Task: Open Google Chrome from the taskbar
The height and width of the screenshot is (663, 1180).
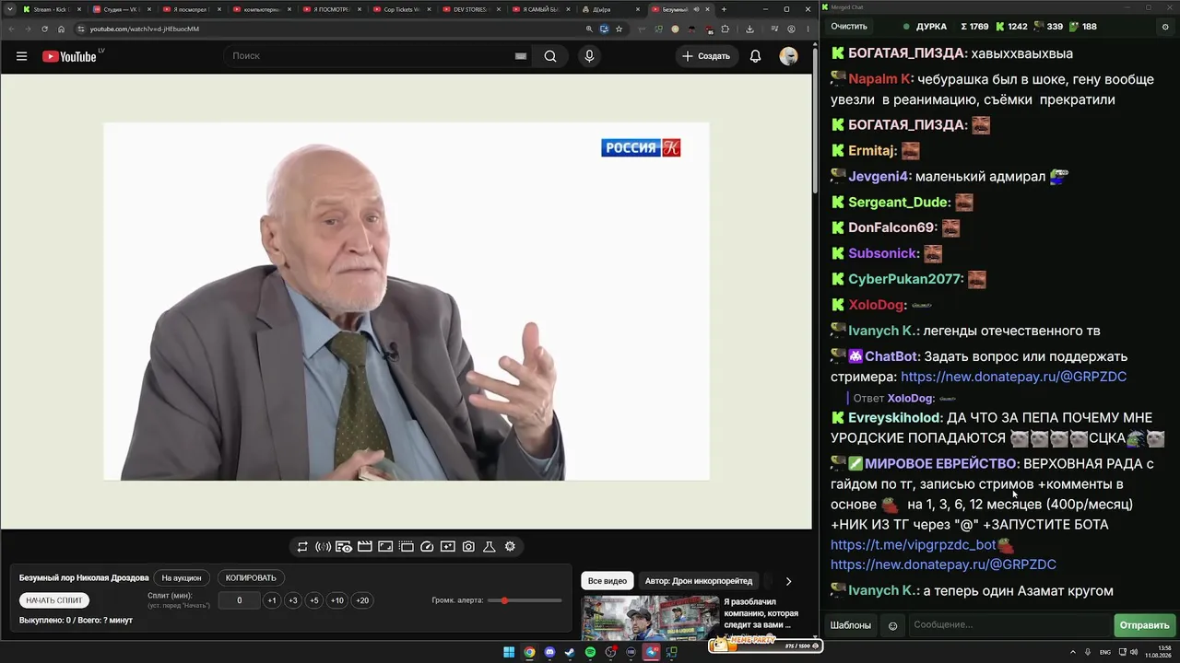Action: coord(529,653)
